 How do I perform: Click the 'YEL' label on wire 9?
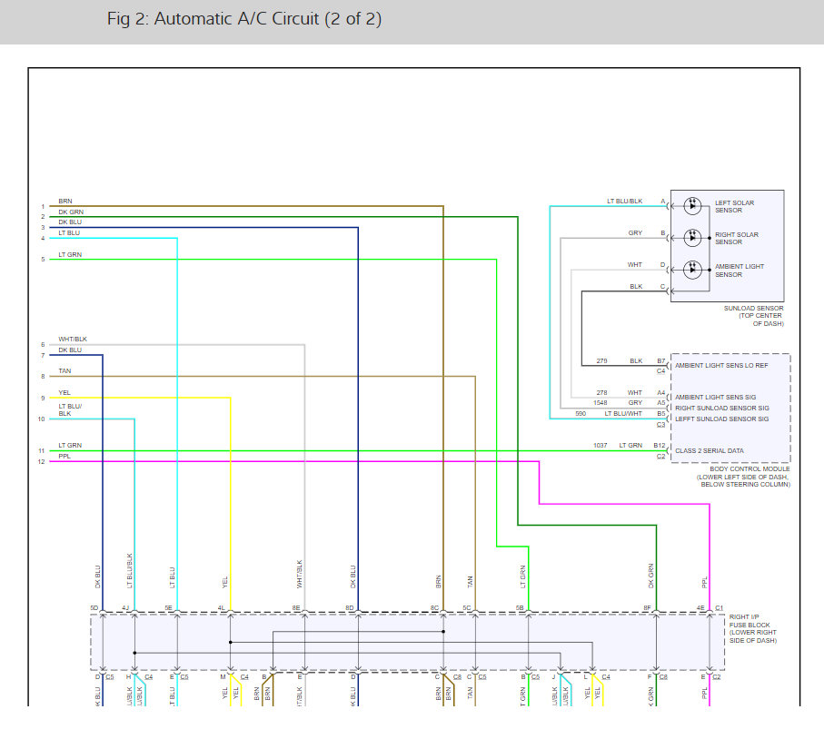(x=65, y=393)
